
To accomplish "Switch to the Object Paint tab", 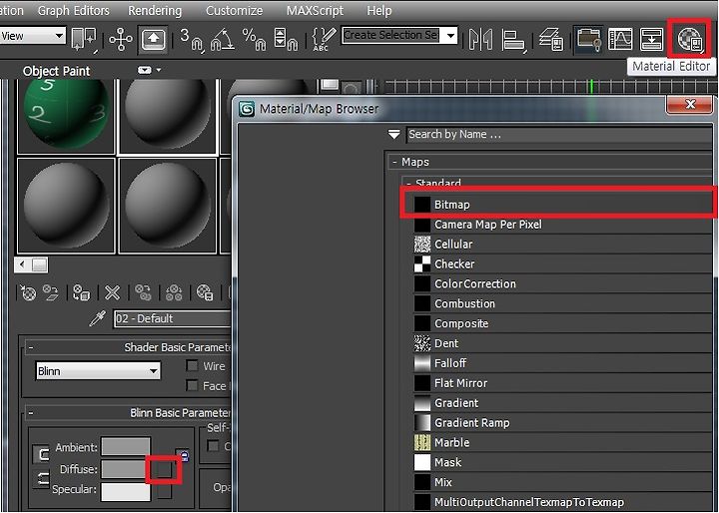I will (x=56, y=71).
